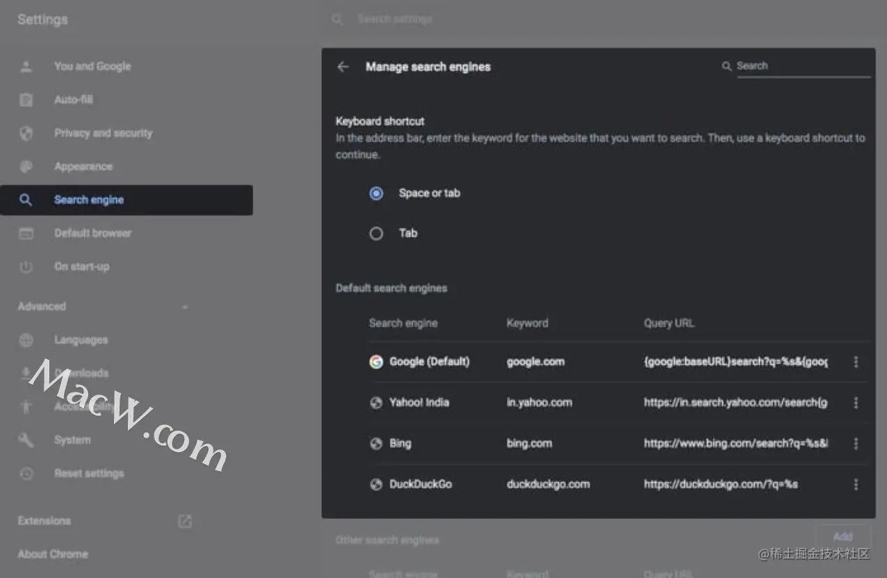Select the Space or tab radio button
Image resolution: width=887 pixels, height=578 pixels.
click(376, 194)
